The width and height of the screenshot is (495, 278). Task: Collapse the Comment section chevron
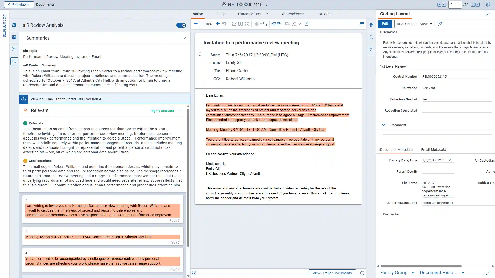tap(384, 125)
